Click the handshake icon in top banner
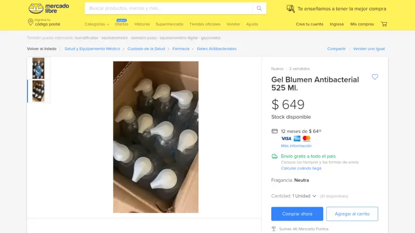This screenshot has height=233, width=415. click(x=291, y=9)
